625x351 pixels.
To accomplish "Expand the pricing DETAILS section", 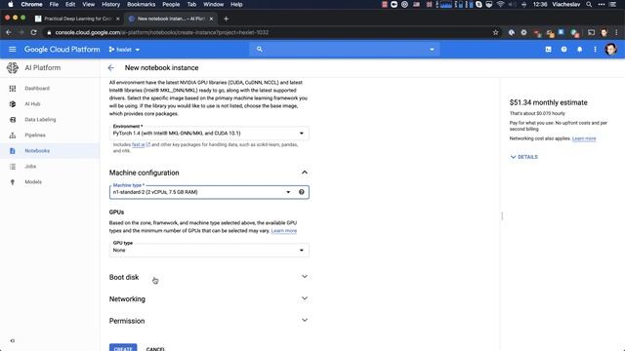I will coord(524,157).
